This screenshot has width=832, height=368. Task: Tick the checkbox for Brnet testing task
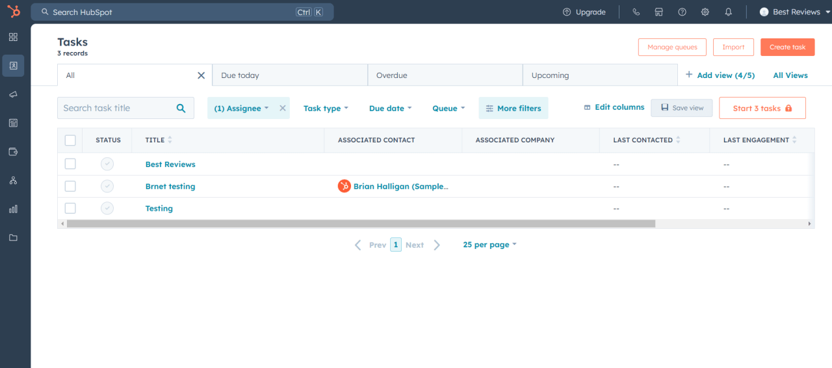[70, 186]
